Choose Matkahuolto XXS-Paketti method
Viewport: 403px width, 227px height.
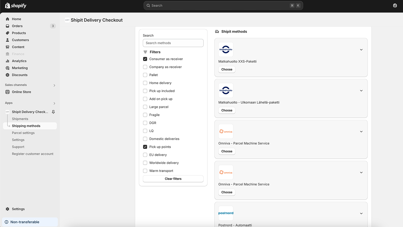point(227,69)
